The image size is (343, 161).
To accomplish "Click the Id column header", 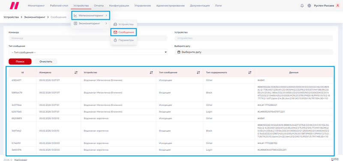I will 23,72.
